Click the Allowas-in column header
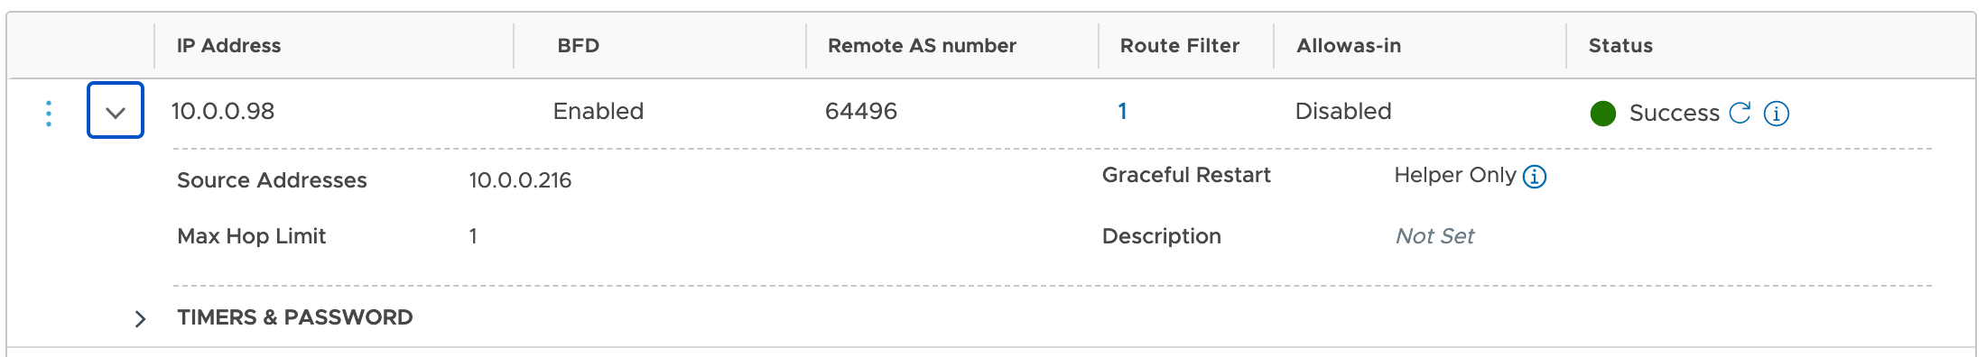This screenshot has height=357, width=1986. coord(1349,46)
